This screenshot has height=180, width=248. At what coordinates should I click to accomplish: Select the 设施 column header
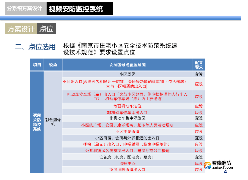53,65
